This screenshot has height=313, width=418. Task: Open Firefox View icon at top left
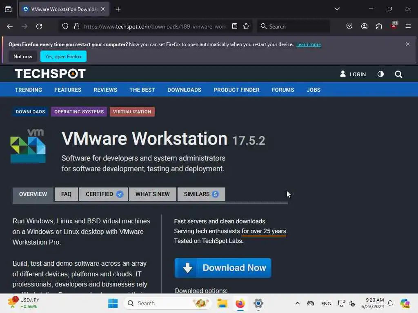tap(8, 9)
